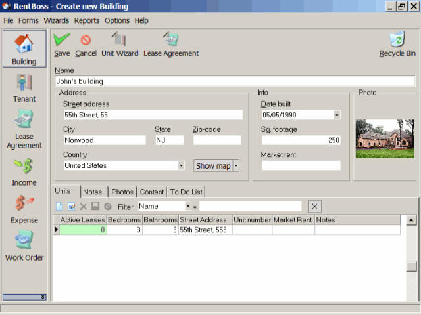Open the Help menu
This screenshot has height=315, width=421.
(x=141, y=20)
